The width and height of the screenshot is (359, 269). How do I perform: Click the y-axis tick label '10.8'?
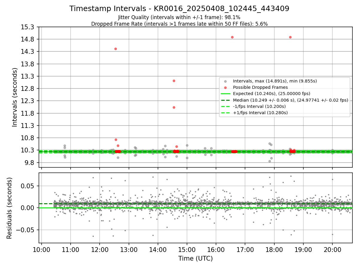click(x=28, y=138)
